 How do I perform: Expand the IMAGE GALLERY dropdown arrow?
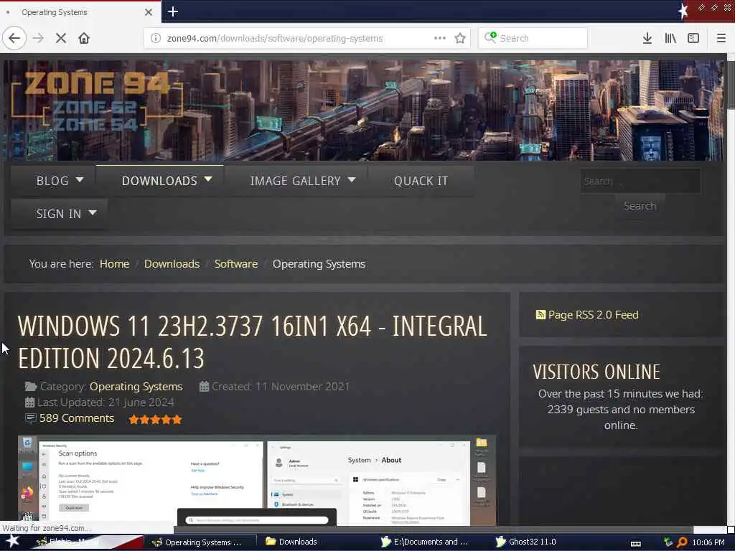(x=352, y=179)
